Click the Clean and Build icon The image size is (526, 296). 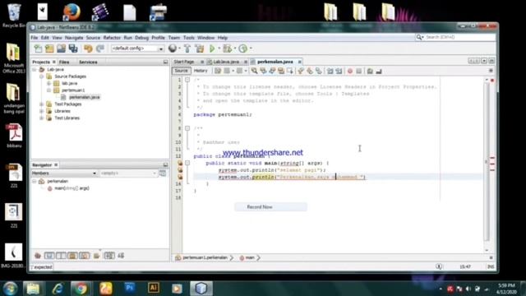point(200,49)
